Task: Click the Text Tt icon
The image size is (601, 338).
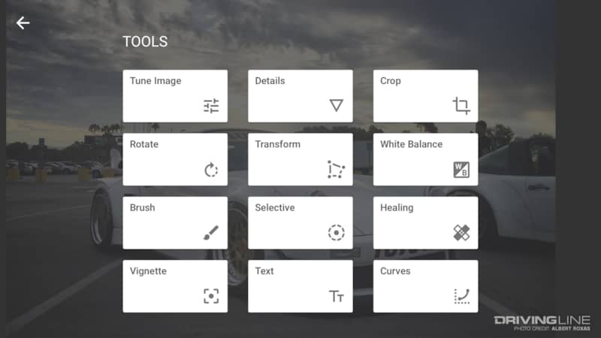Action: coord(336,296)
